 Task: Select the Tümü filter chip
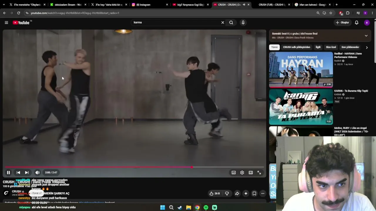pos(274,47)
